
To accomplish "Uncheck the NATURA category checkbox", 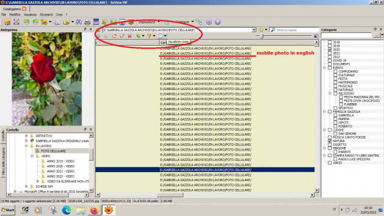I will [330, 141].
